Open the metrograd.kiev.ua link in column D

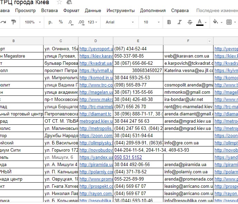tap(96, 121)
